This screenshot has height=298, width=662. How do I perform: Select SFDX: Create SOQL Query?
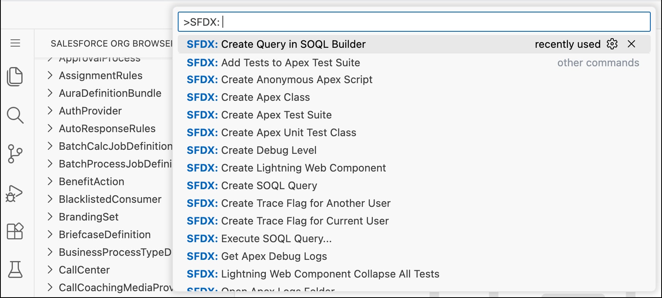(414, 186)
